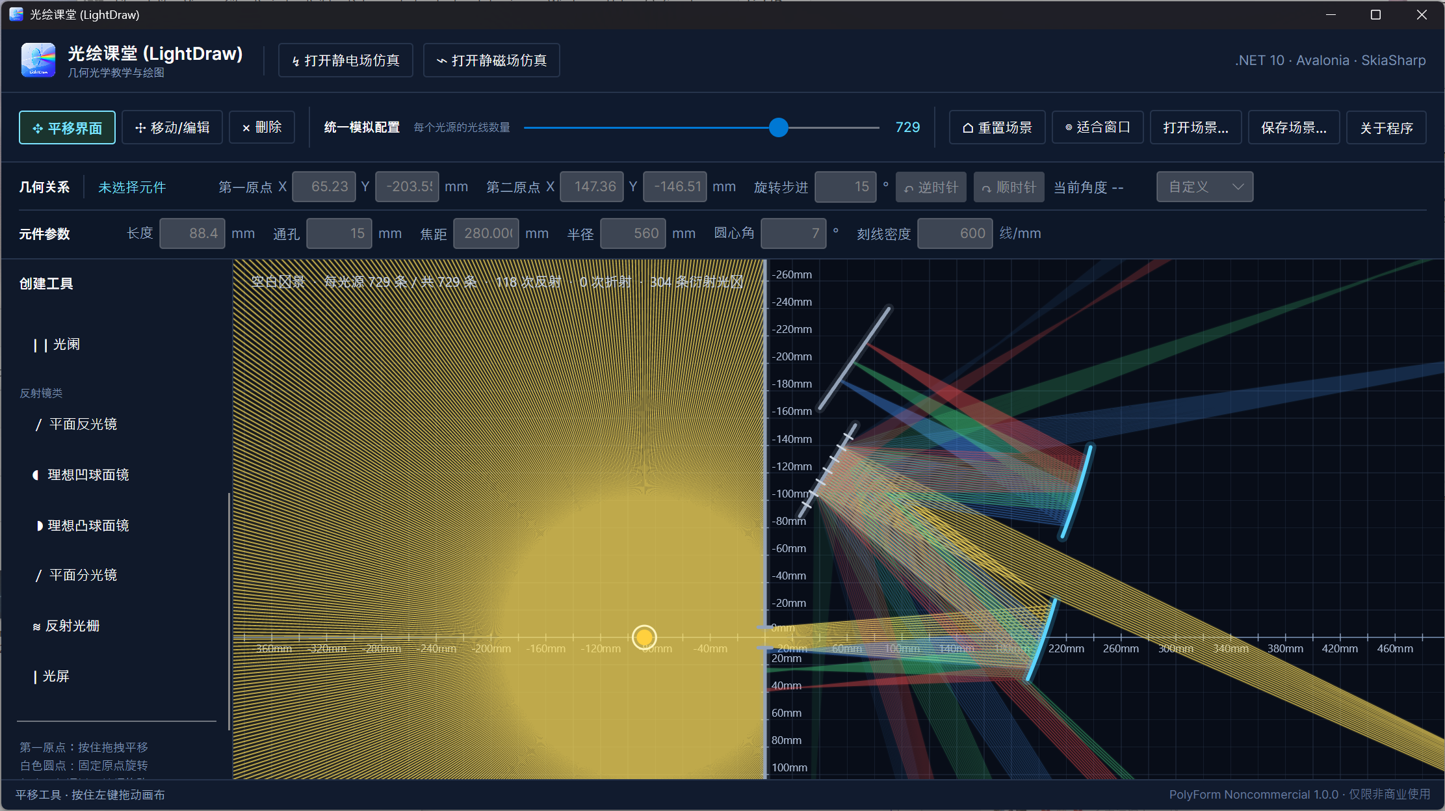
Task: Click the second origin X input field
Action: (592, 187)
